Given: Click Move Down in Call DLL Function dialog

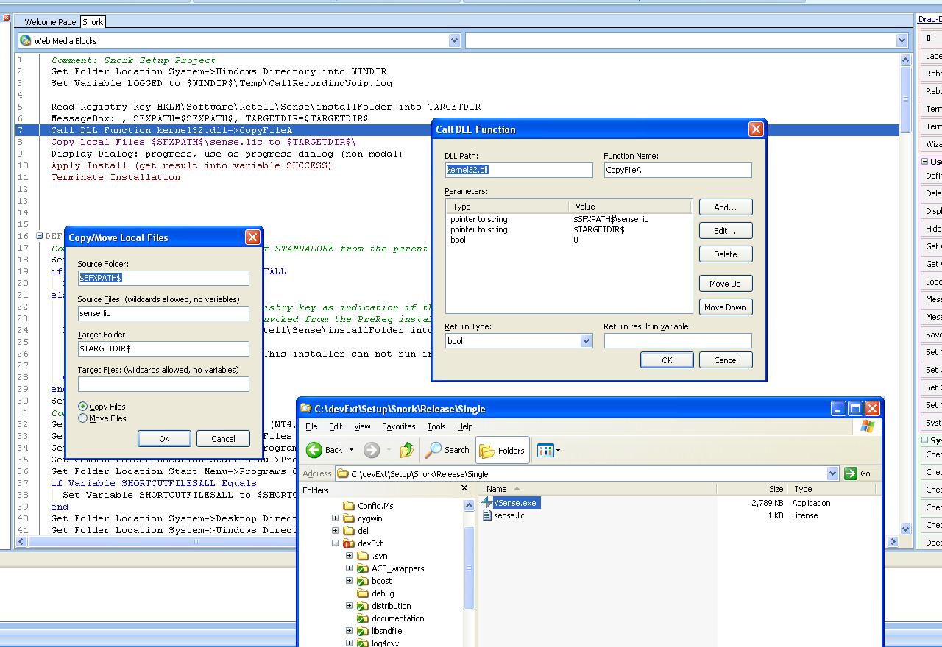Looking at the screenshot, I should (726, 307).
